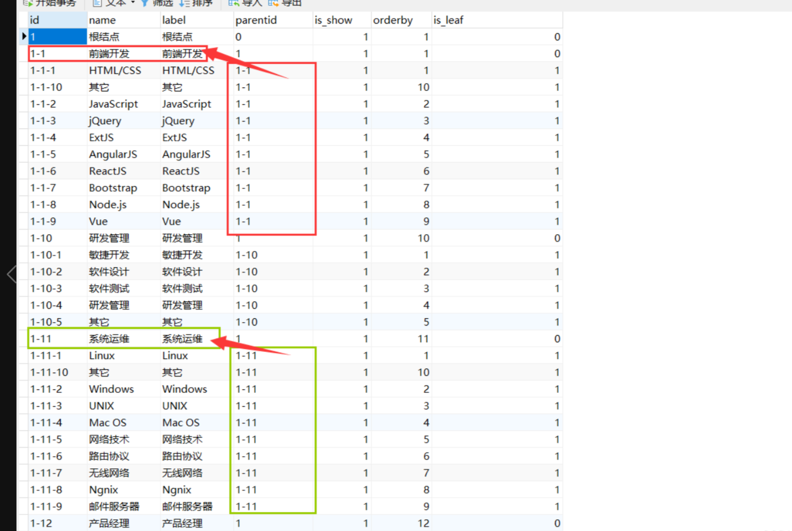This screenshot has height=531, width=792.
Task: Click the parentid column header
Action: [273, 20]
